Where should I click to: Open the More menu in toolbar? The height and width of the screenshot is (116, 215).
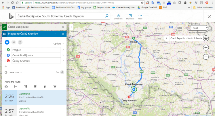pos(140,17)
